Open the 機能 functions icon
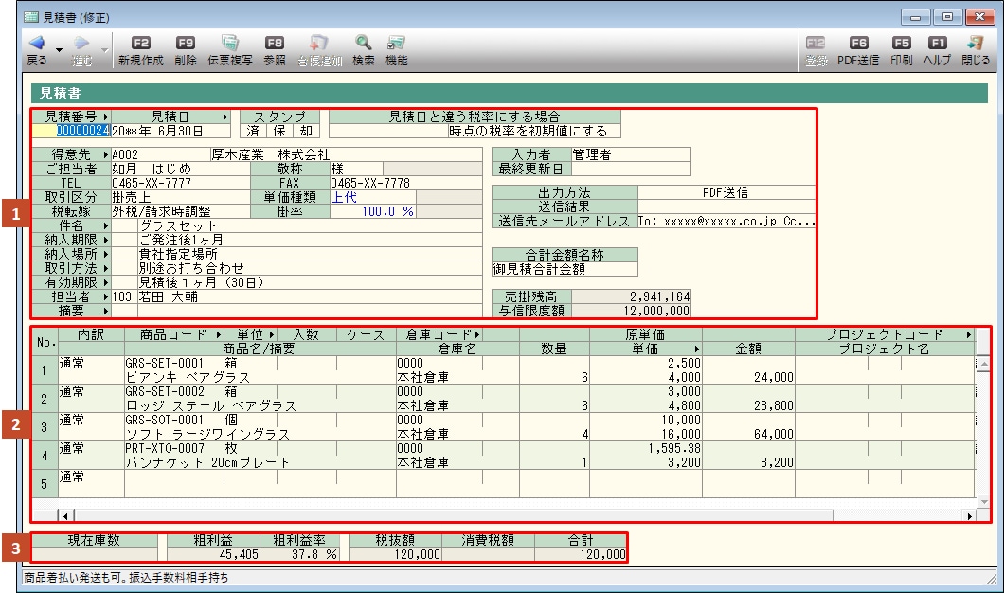 pyautogui.click(x=397, y=44)
